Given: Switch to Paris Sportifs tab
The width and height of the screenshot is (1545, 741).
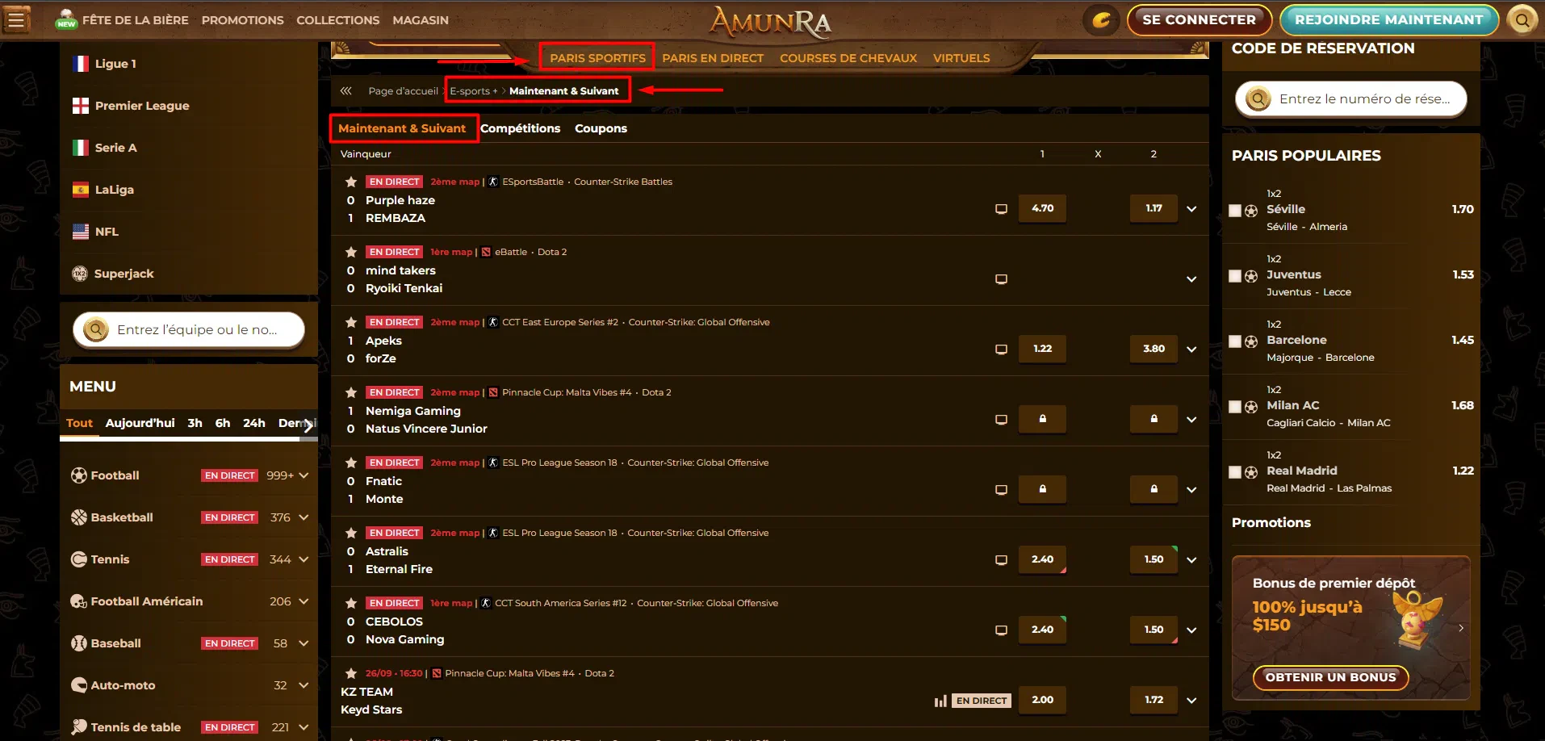Looking at the screenshot, I should coord(597,58).
